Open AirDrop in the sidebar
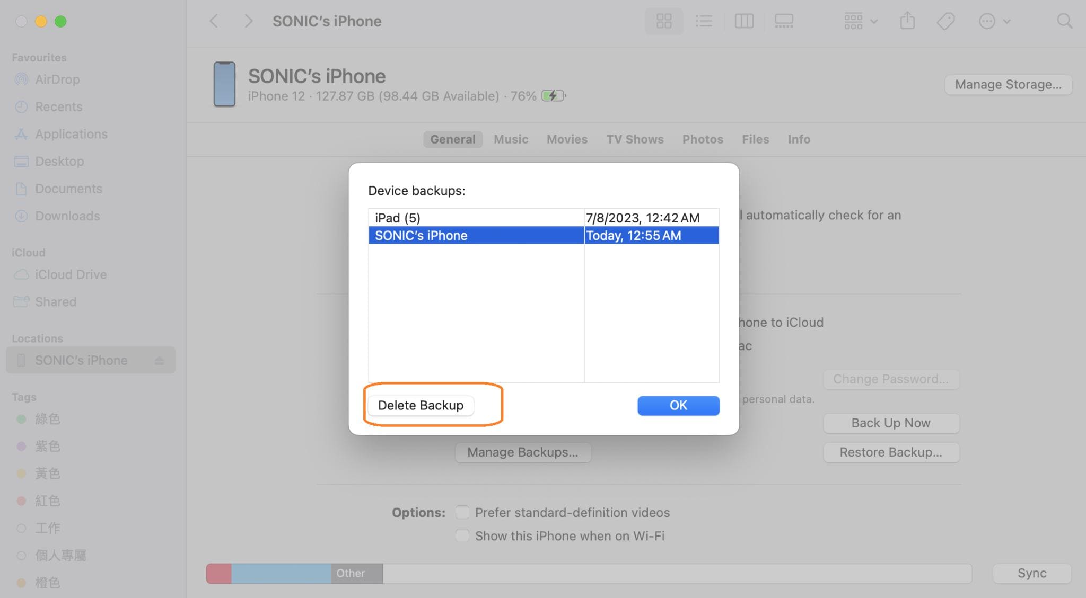This screenshot has width=1086, height=598. [x=57, y=79]
